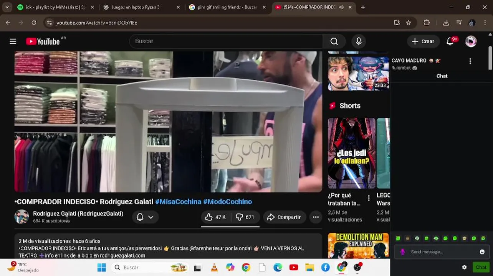Click the #MisaCochina hashtag
The width and height of the screenshot is (493, 276).
coord(178,202)
